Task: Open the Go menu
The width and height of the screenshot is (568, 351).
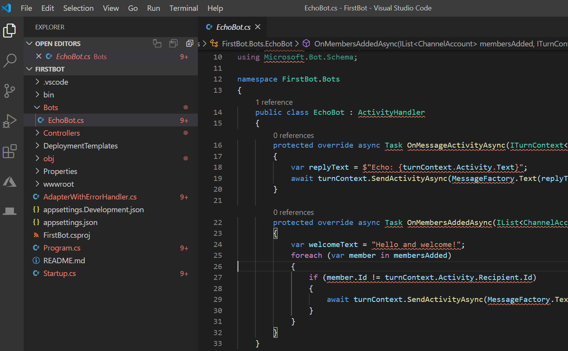Action: (x=133, y=8)
